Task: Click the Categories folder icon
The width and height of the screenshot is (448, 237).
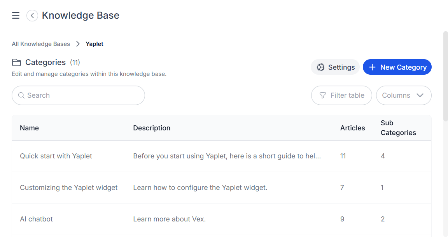Action: [16, 63]
